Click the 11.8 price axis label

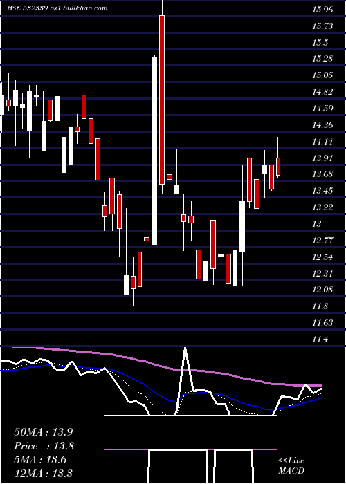pyautogui.click(x=320, y=306)
